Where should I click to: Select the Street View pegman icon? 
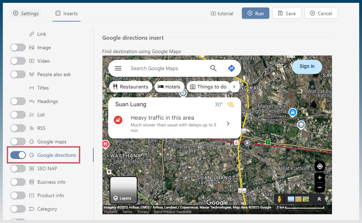(279, 199)
